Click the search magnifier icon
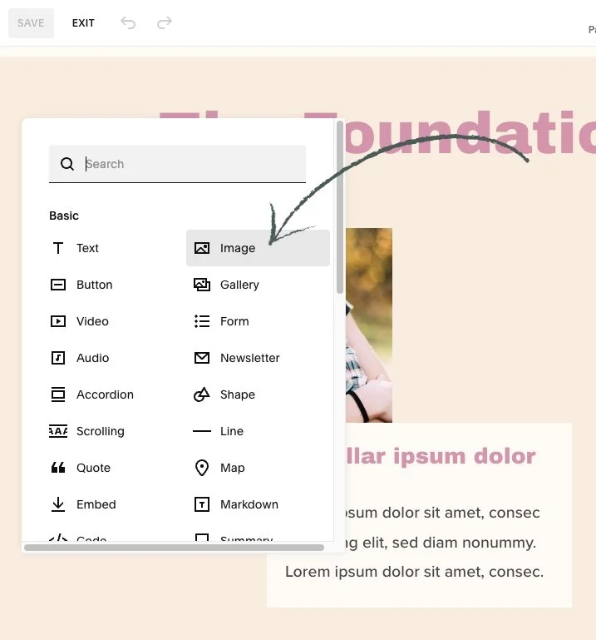Image resolution: width=596 pixels, height=640 pixels. 67,164
